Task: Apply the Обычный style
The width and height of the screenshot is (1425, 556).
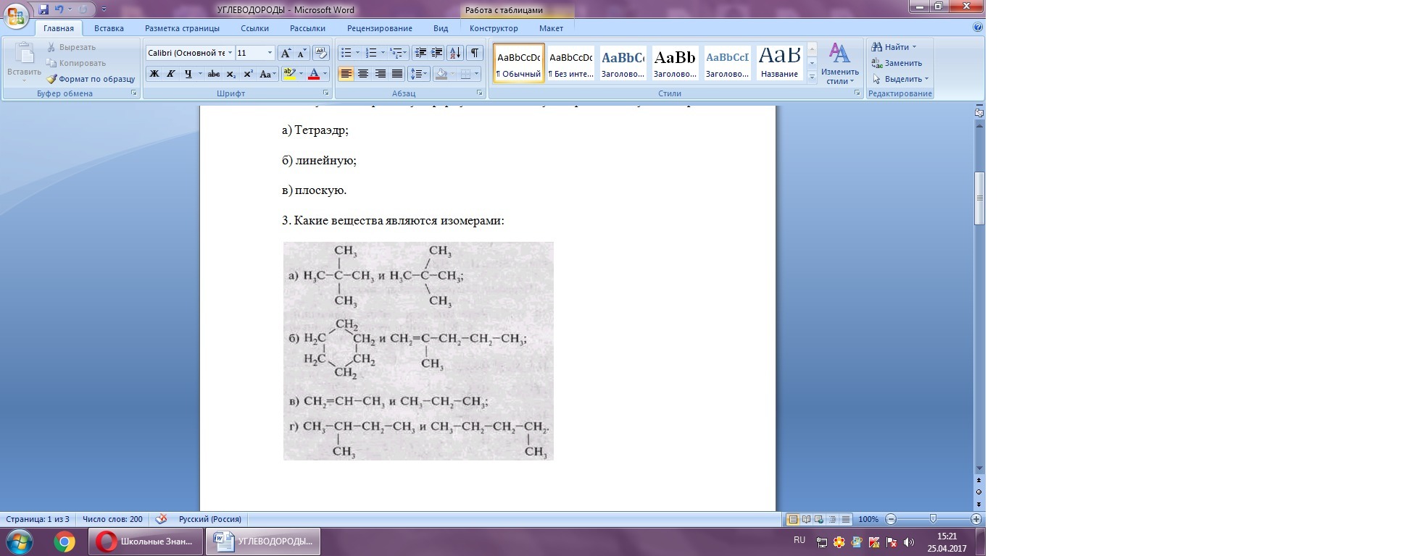Action: pos(519,63)
